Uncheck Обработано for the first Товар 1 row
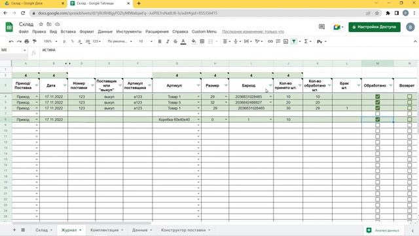419x236 pixels. (378, 96)
